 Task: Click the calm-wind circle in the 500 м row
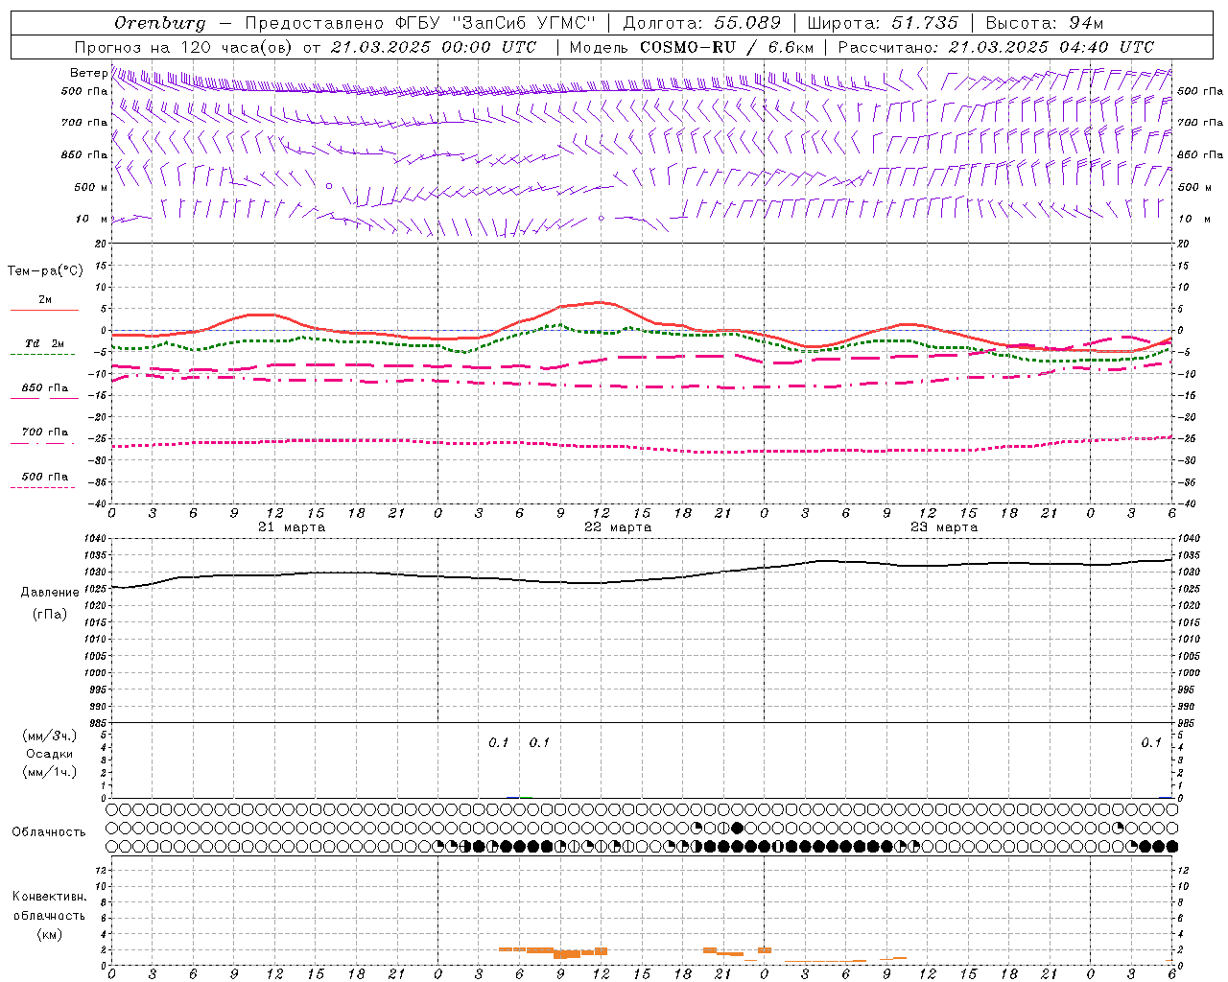click(329, 186)
